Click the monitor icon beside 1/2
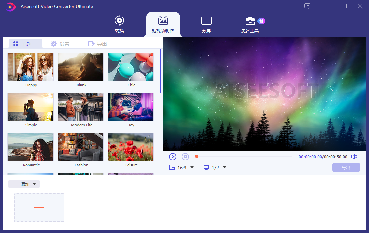 206,168
